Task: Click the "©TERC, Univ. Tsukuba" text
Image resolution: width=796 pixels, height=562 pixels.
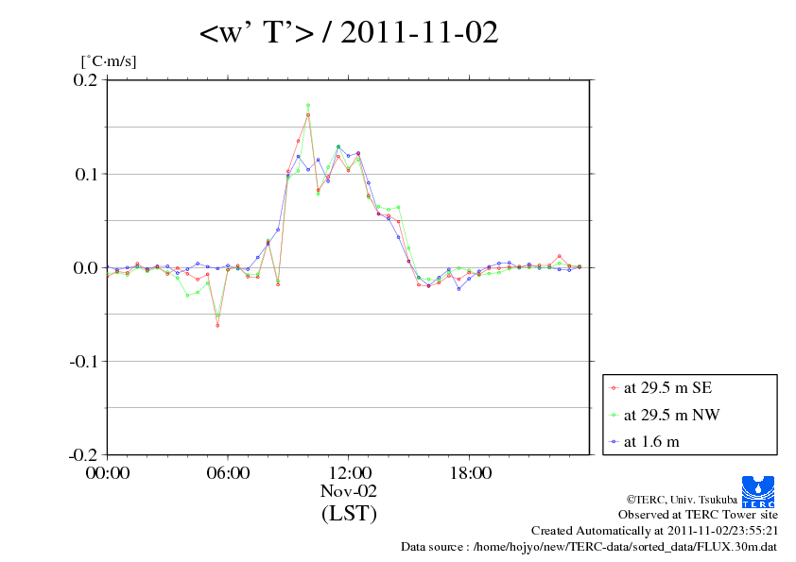Action: 682,499
